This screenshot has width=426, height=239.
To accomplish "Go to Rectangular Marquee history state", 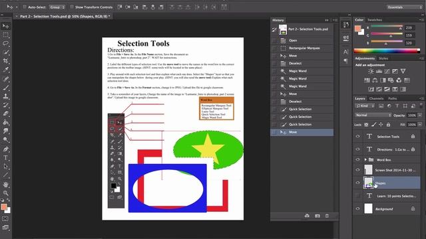I will [302, 48].
